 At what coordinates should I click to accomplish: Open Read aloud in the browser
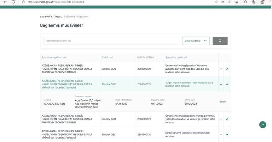pyautogui.click(x=216, y=2)
